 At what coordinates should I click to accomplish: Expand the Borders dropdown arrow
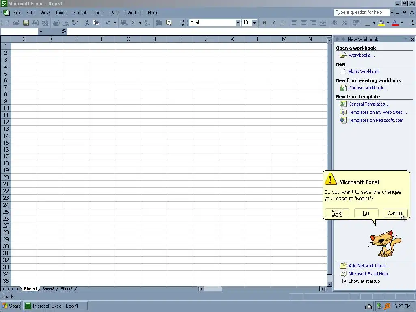pos(374,23)
